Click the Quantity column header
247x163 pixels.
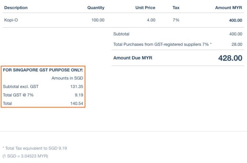pos(96,7)
